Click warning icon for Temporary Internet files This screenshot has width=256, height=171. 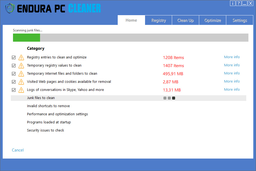point(21,74)
